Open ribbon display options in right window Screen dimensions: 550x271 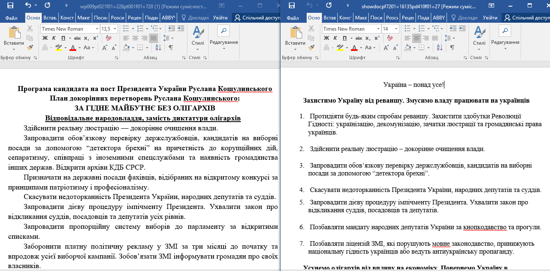[492, 5]
